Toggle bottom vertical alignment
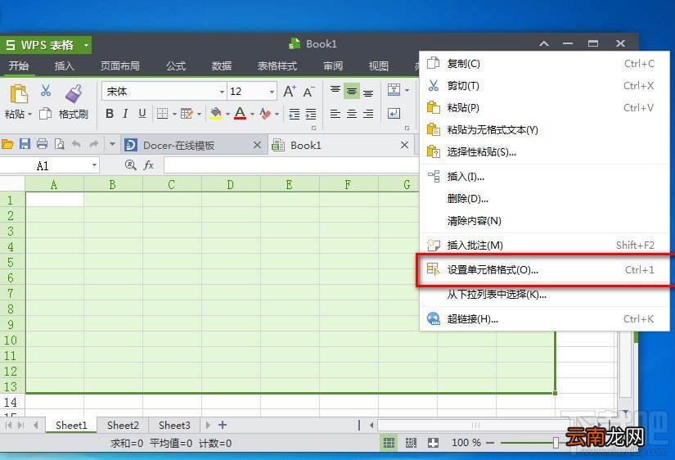This screenshot has width=675, height=460. pyautogui.click(x=368, y=92)
